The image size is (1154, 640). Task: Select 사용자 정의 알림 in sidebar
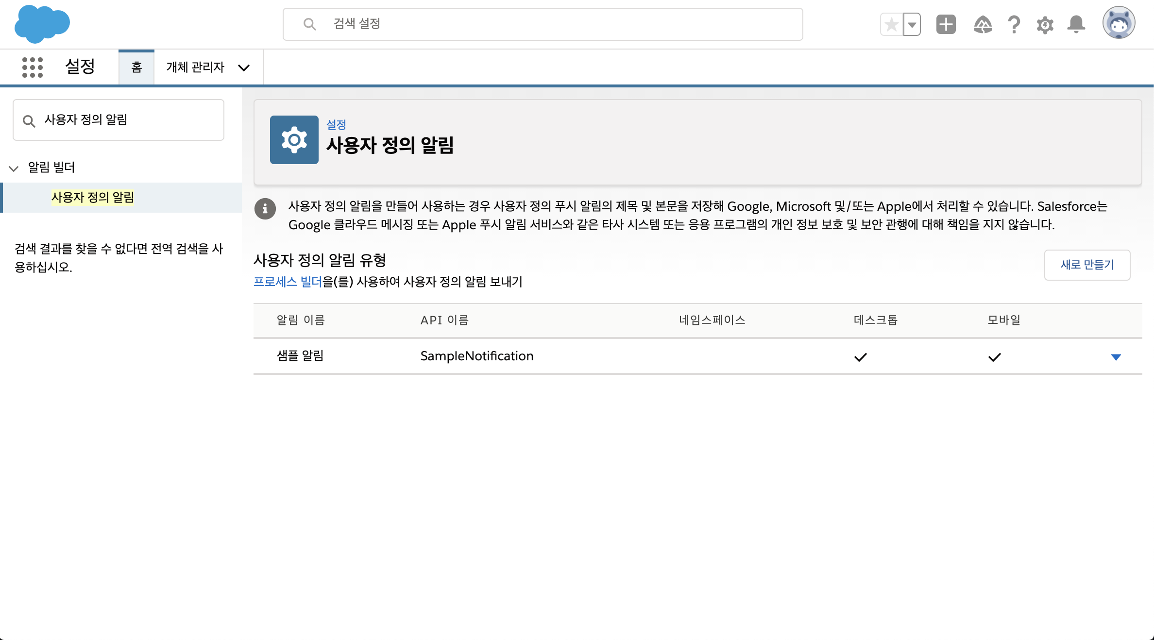pos(92,197)
